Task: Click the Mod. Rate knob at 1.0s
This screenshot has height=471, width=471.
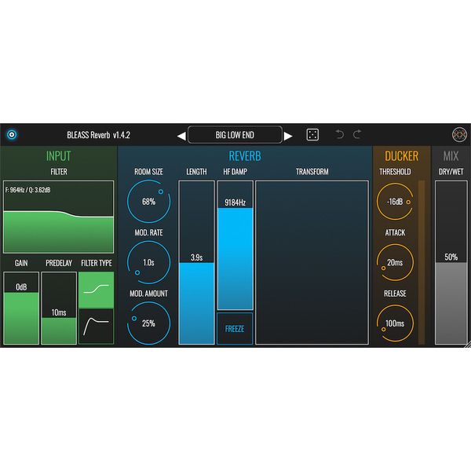Action: click(148, 262)
